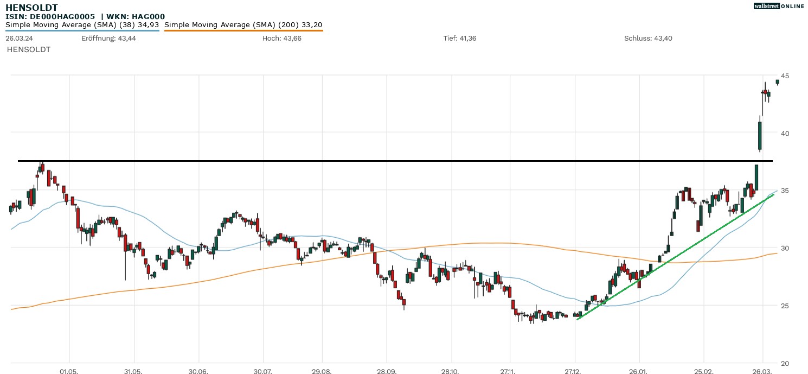Image resolution: width=808 pixels, height=374 pixels.
Task: Click the 28.09. x-axis date label
Action: (x=386, y=371)
